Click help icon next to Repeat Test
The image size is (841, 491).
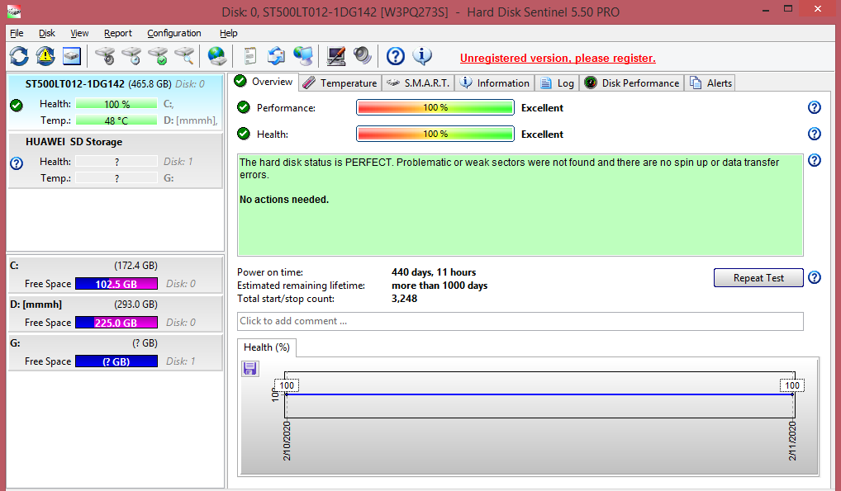pos(815,277)
